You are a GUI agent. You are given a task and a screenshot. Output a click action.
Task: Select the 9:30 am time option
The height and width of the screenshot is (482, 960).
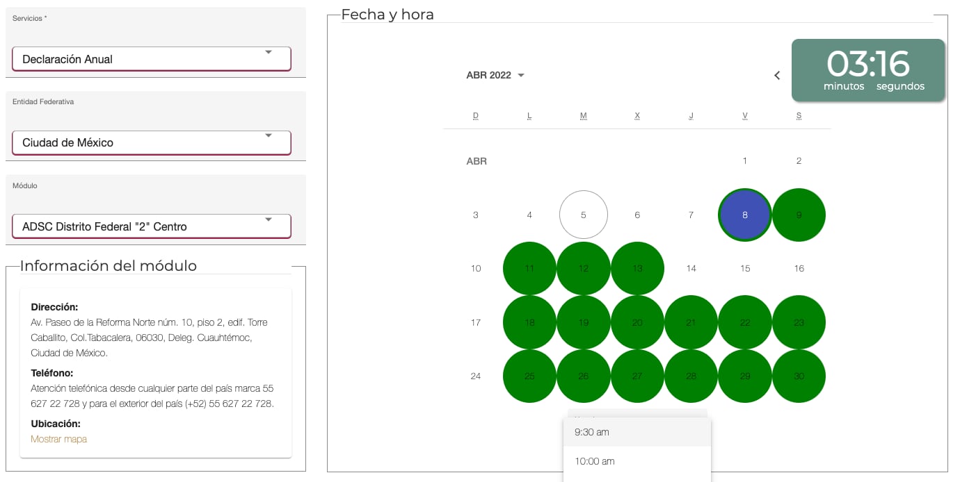point(637,432)
